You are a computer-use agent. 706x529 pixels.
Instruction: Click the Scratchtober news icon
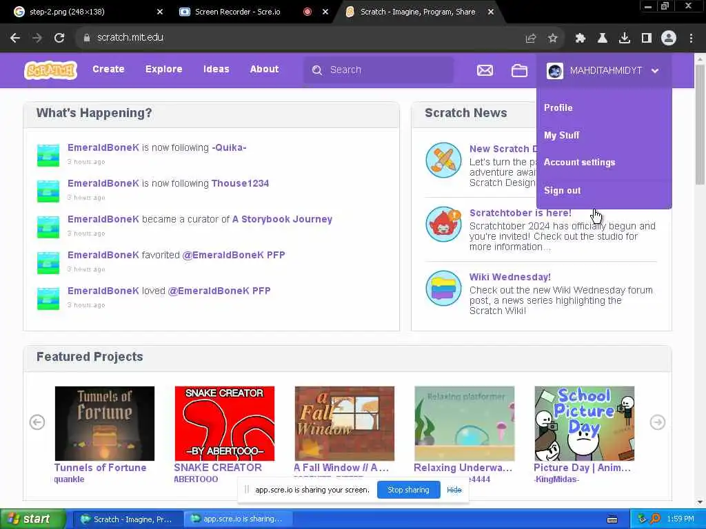point(443,224)
